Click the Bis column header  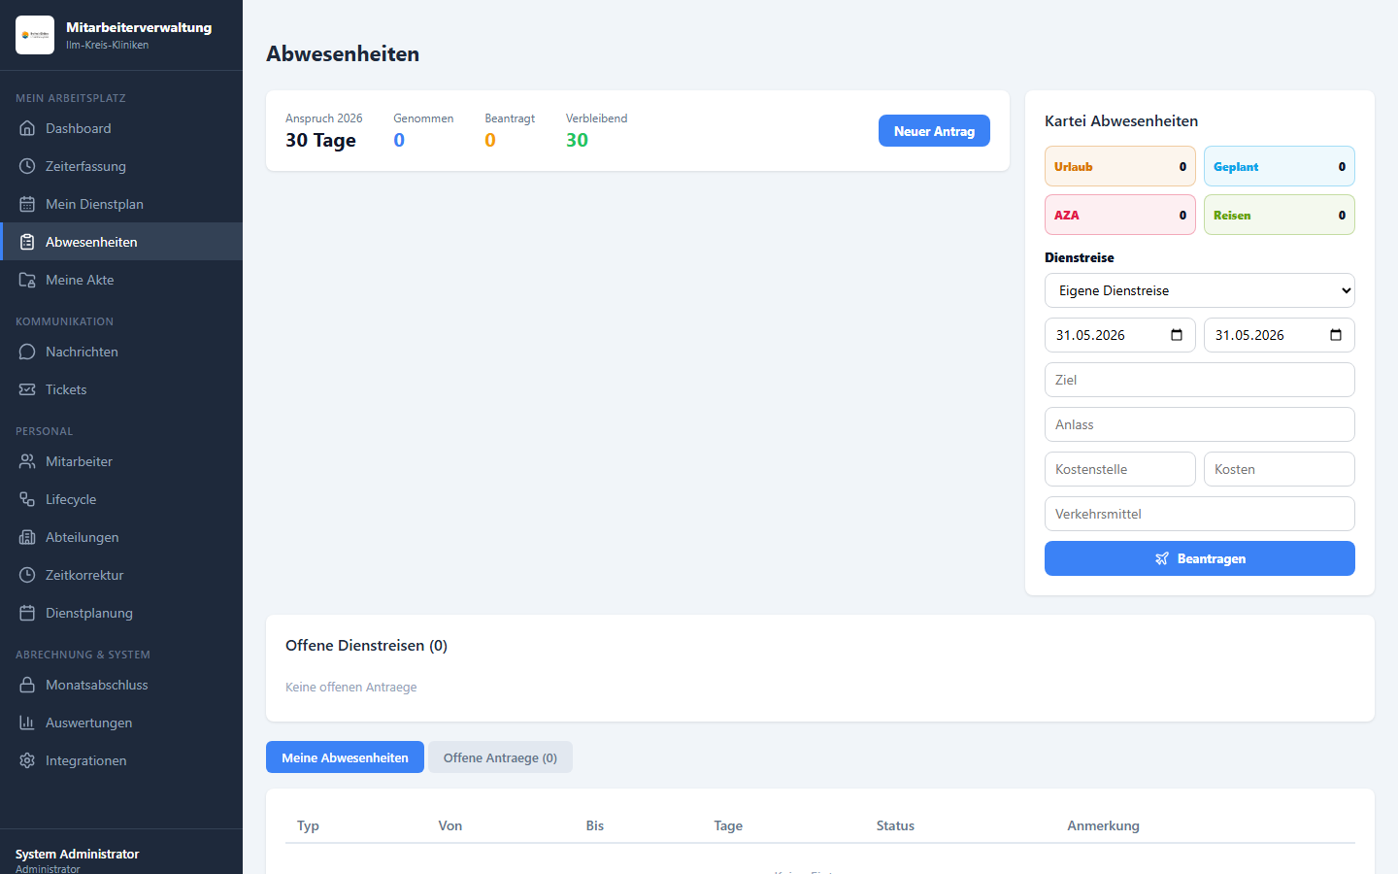click(595, 825)
